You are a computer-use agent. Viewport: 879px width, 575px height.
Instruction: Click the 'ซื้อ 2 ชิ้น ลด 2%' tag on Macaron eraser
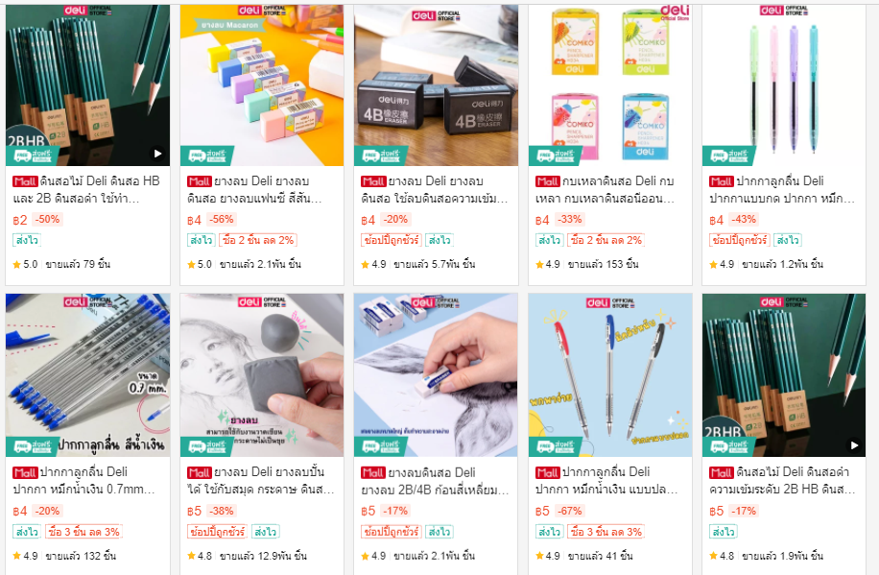pyautogui.click(x=258, y=240)
